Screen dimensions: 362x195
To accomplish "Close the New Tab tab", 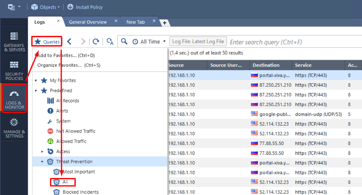I will [x=154, y=21].
